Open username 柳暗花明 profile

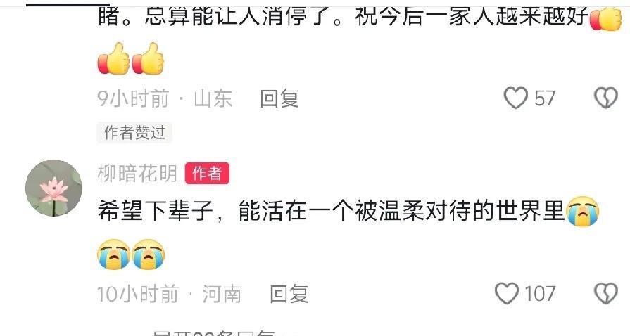[x=137, y=174]
